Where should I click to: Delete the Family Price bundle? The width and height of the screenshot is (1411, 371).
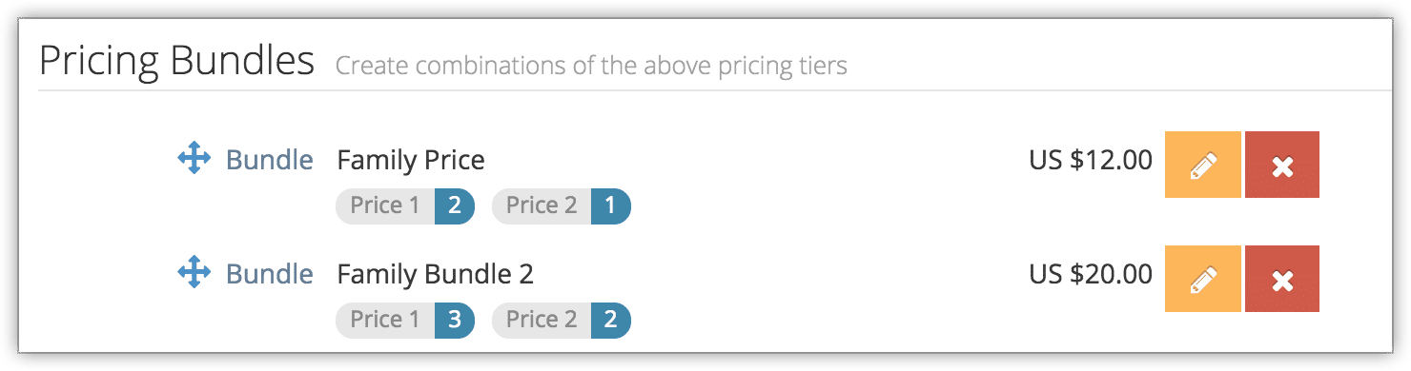(1282, 165)
